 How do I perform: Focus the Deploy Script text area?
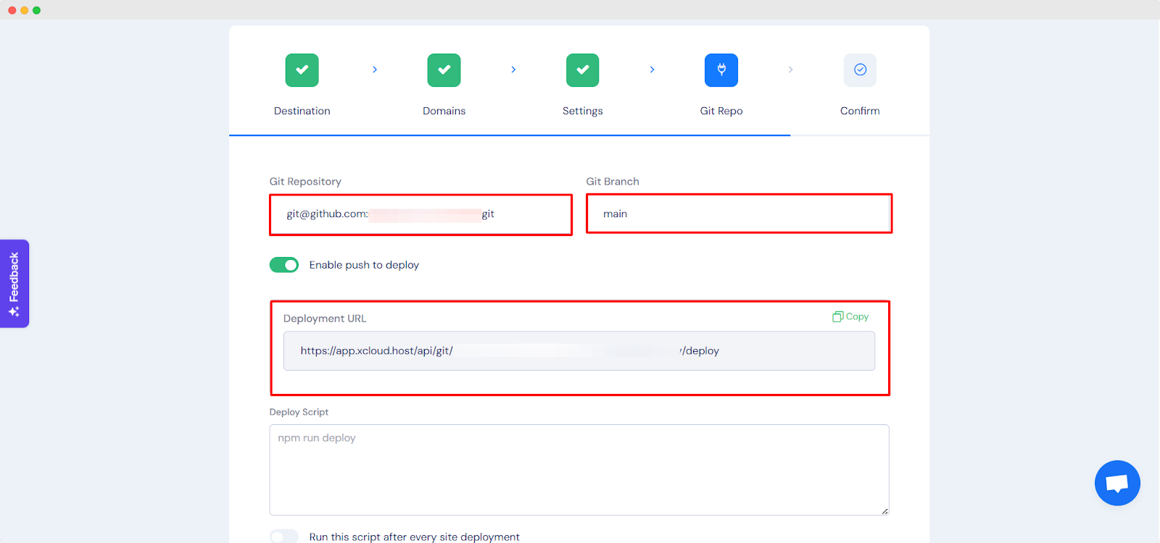point(579,469)
